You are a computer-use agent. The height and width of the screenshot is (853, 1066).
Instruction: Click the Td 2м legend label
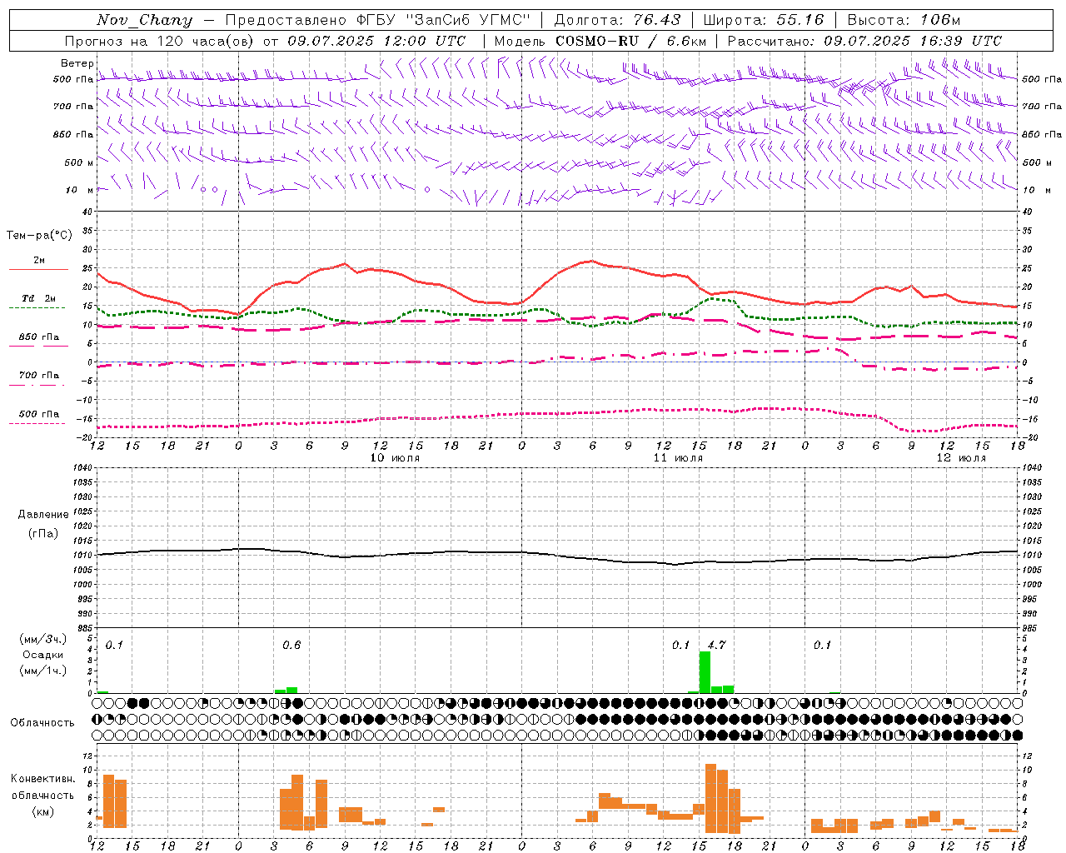click(38, 298)
